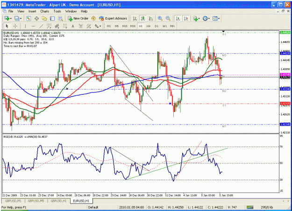Screen dimensions: 292x211
Task: Switch timeframe to M30
Action: pyautogui.click(x=133, y=26)
